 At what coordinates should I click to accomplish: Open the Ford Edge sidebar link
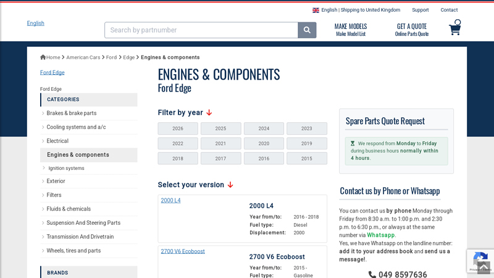coord(52,72)
